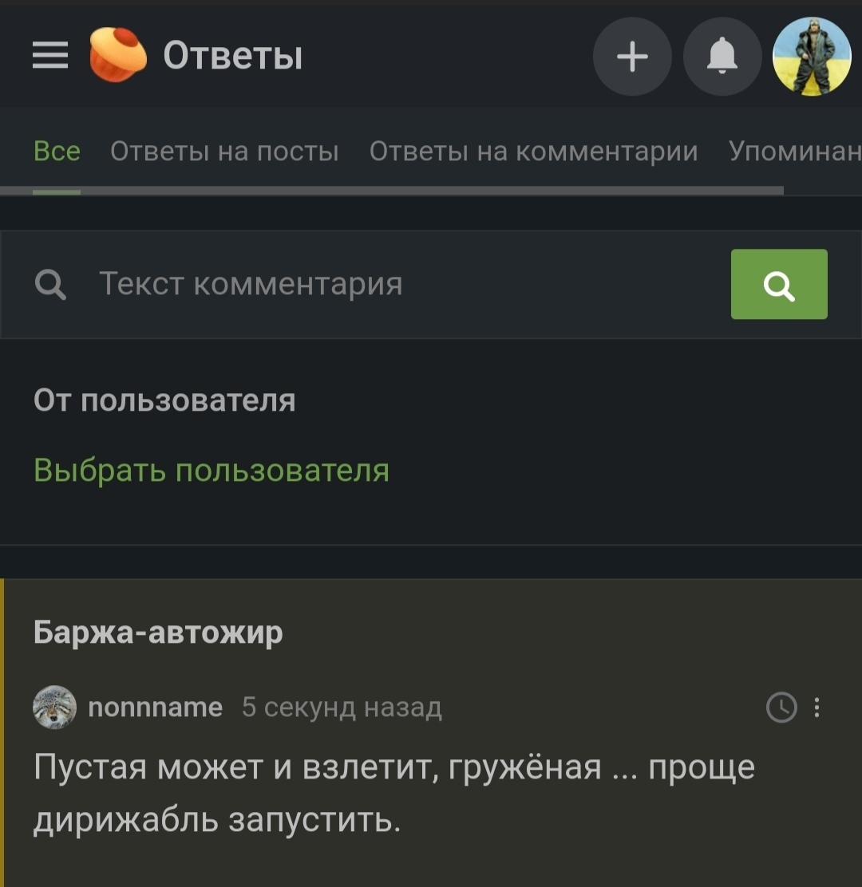Click the horizontal scrollbar under the tabs

(x=431, y=191)
